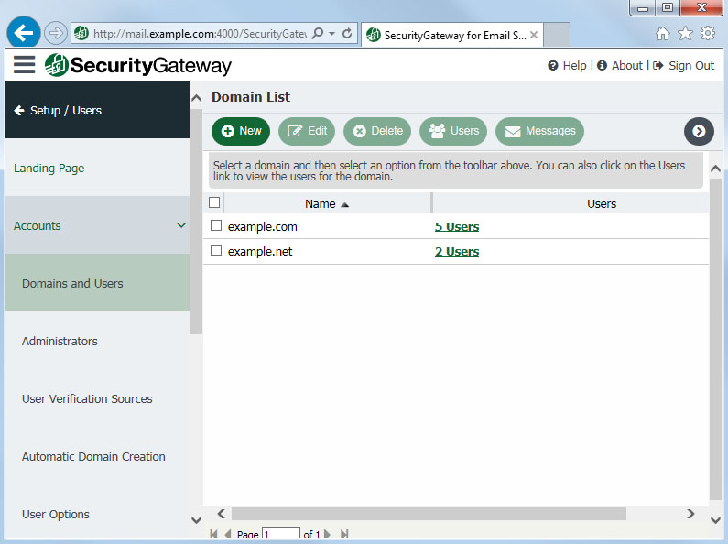Open browser Tools gear
This screenshot has width=728, height=544.
tap(708, 33)
